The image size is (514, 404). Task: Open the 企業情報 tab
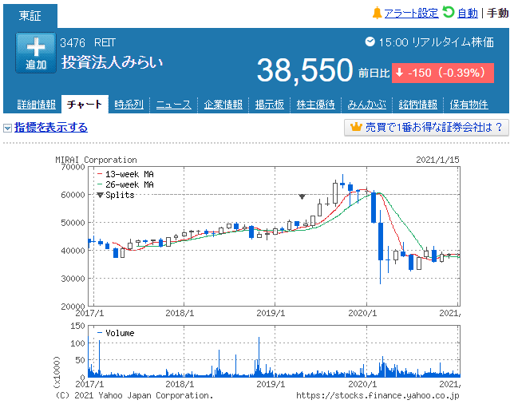pyautogui.click(x=223, y=105)
